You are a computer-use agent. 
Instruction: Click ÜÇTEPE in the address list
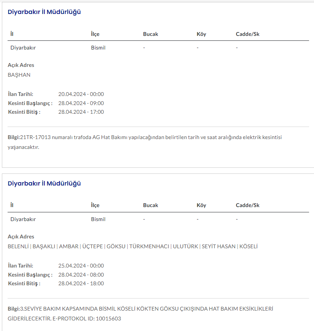[92, 246]
